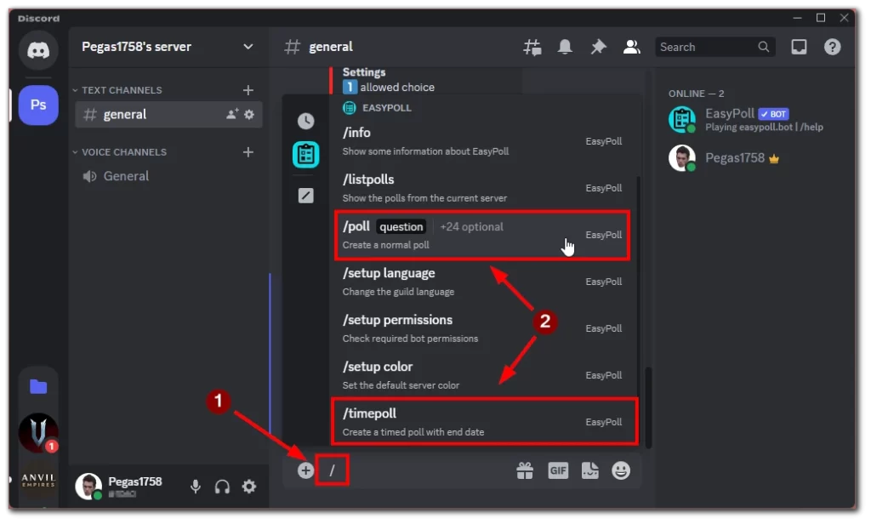This screenshot has height=524, width=871.
Task: Choose the /setup language command
Action: coord(482,282)
